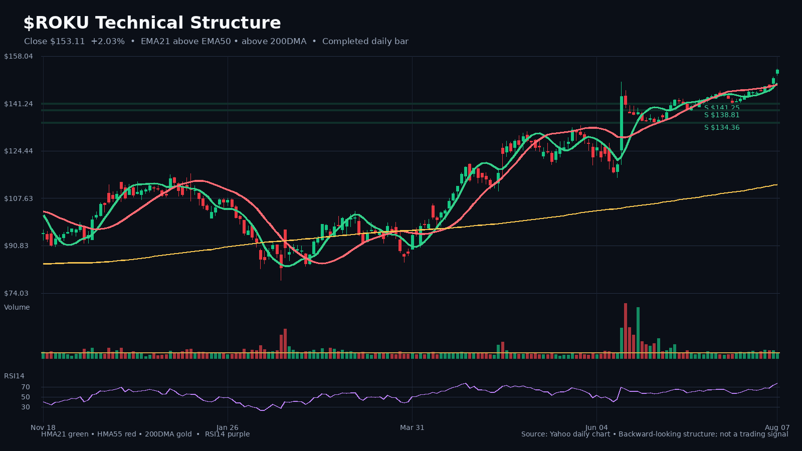802x451 pixels.
Task: Click the "HMA21 green" legend entry
Action: (65, 434)
